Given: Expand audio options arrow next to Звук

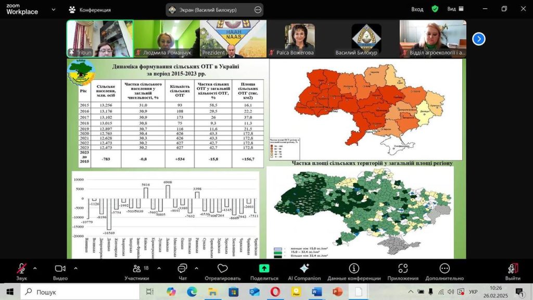Looking at the screenshot, I should pyautogui.click(x=35, y=268).
